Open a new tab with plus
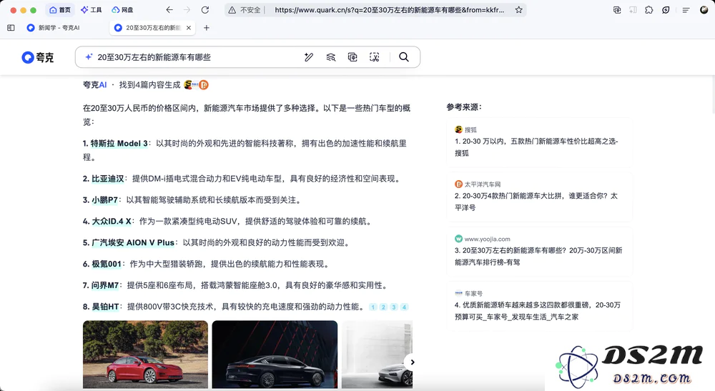The height and width of the screenshot is (391, 715). click(207, 28)
